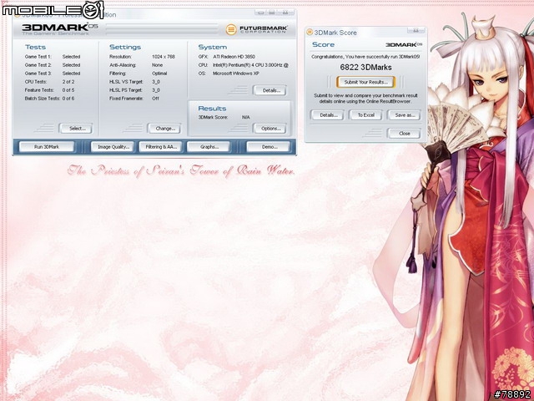Open System Details button
The height and width of the screenshot is (401, 534).
tap(270, 90)
